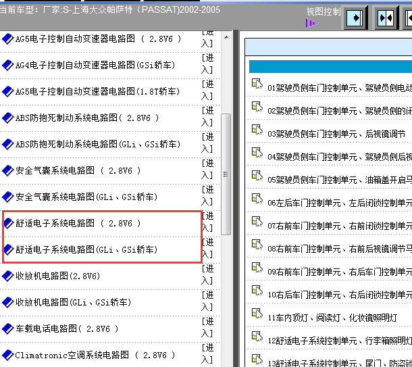412x367 pixels.
Task: Select ABS防抱死制动系统电路图(GLi、GSi轿车) entry text
Action: (98, 144)
